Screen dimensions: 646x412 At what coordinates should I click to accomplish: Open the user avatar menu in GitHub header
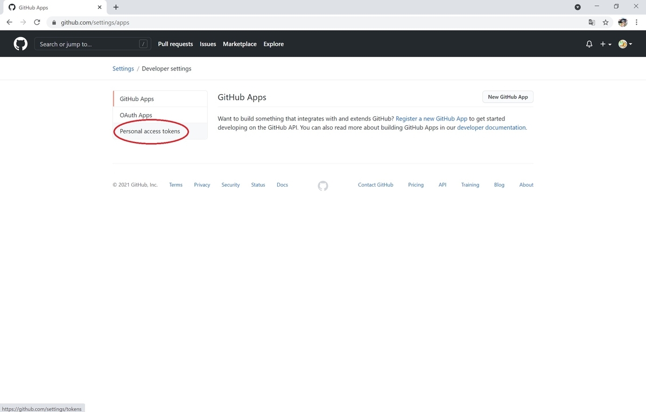tap(625, 44)
